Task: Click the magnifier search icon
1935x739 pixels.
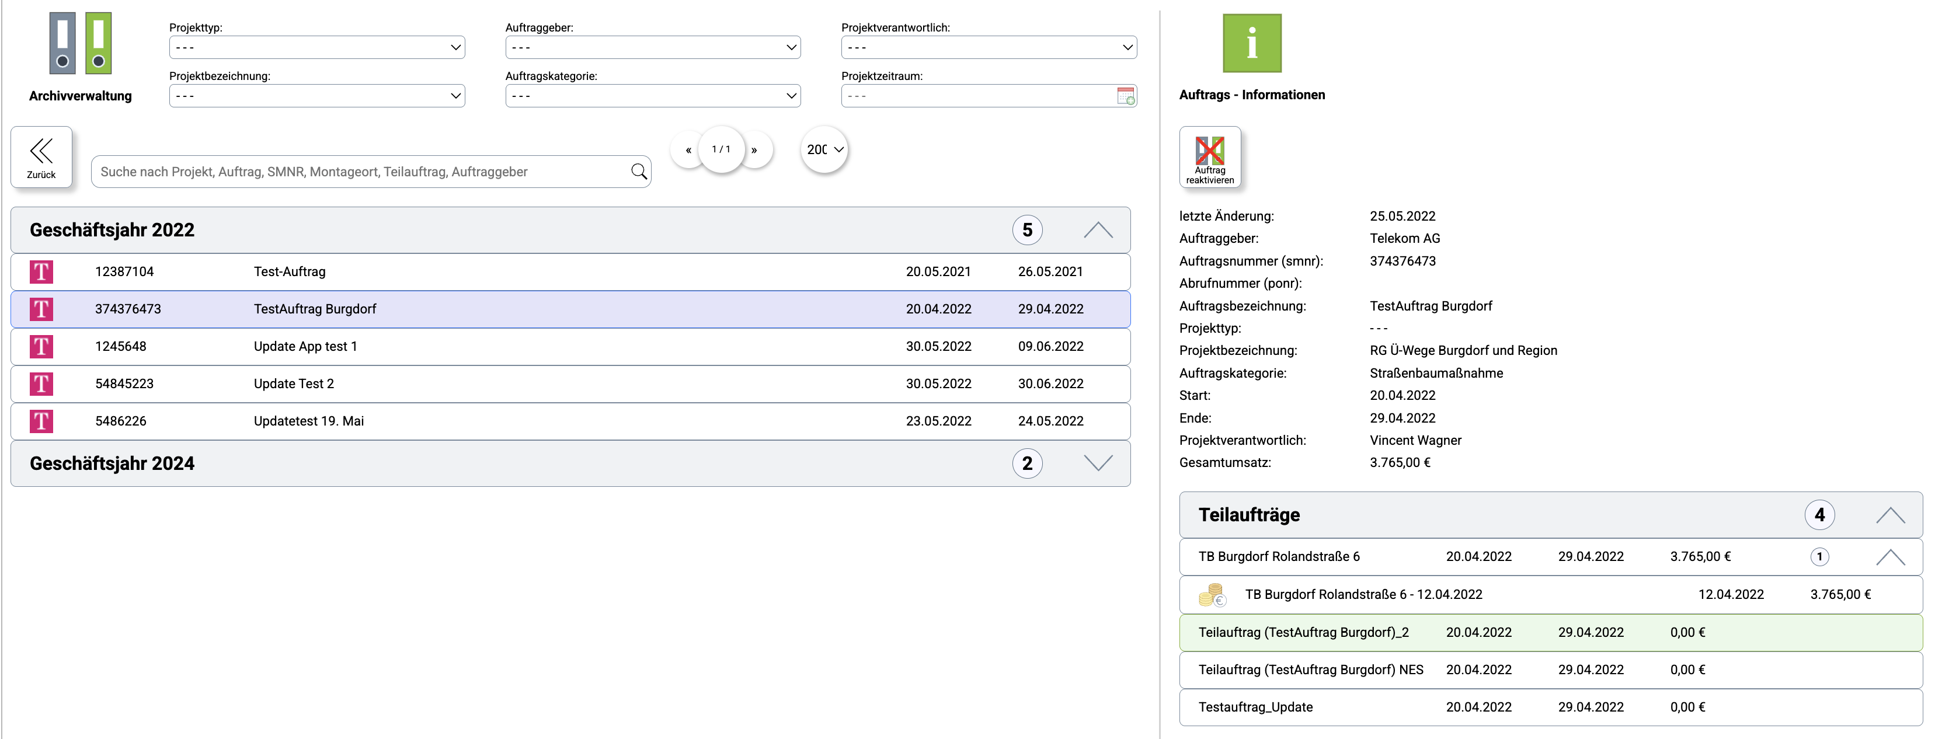Action: (639, 171)
